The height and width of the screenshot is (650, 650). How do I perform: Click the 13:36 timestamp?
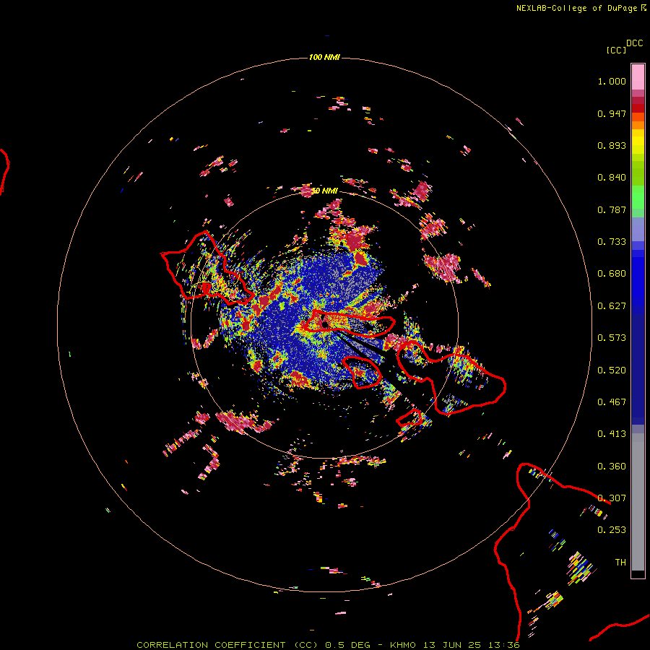pyautogui.click(x=503, y=645)
